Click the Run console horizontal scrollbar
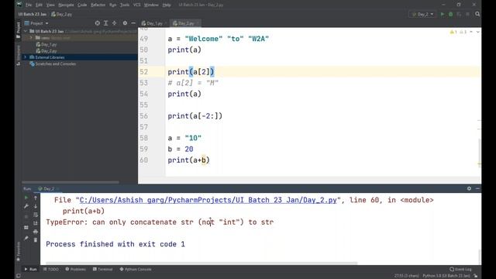The width and height of the screenshot is (496, 279). click(x=201, y=263)
